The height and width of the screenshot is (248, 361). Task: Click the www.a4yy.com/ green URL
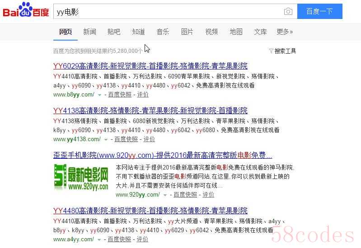(74, 239)
